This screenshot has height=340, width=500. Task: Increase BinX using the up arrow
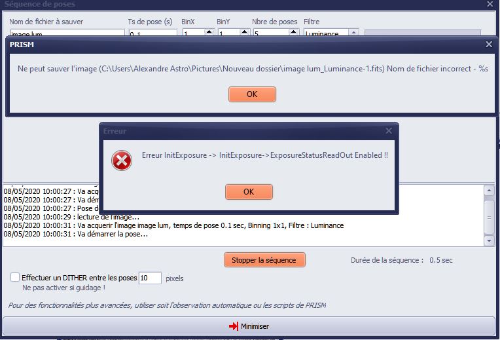pos(208,31)
